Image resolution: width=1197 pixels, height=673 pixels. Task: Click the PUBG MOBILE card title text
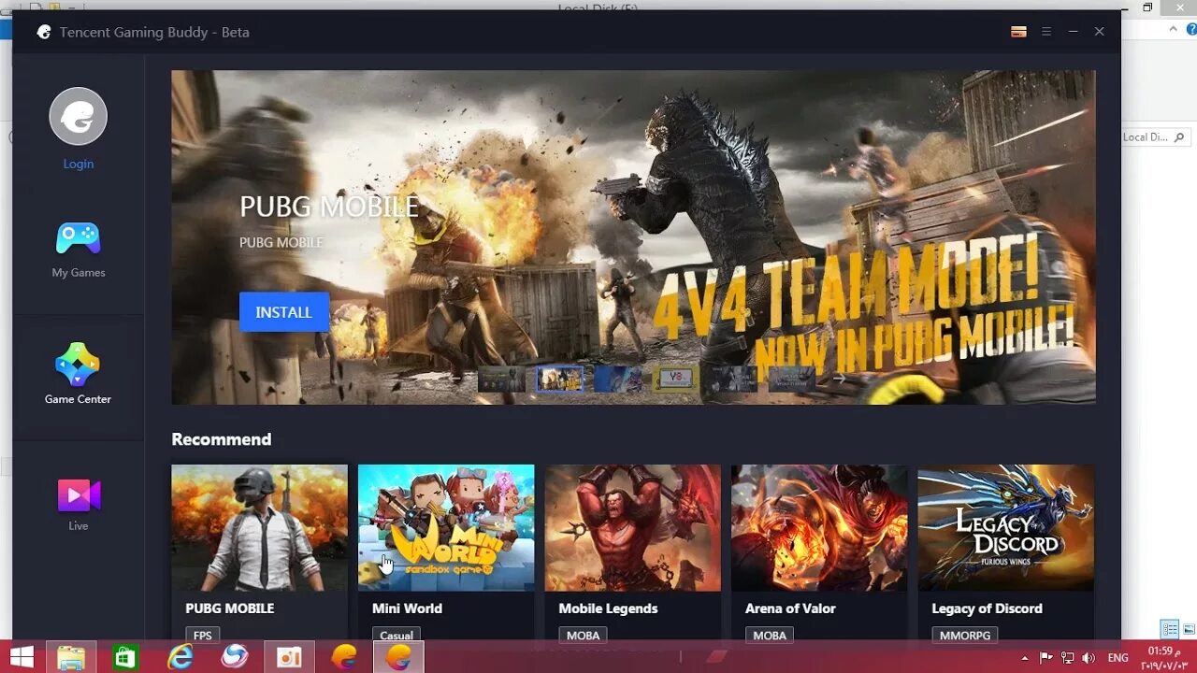[x=230, y=609]
